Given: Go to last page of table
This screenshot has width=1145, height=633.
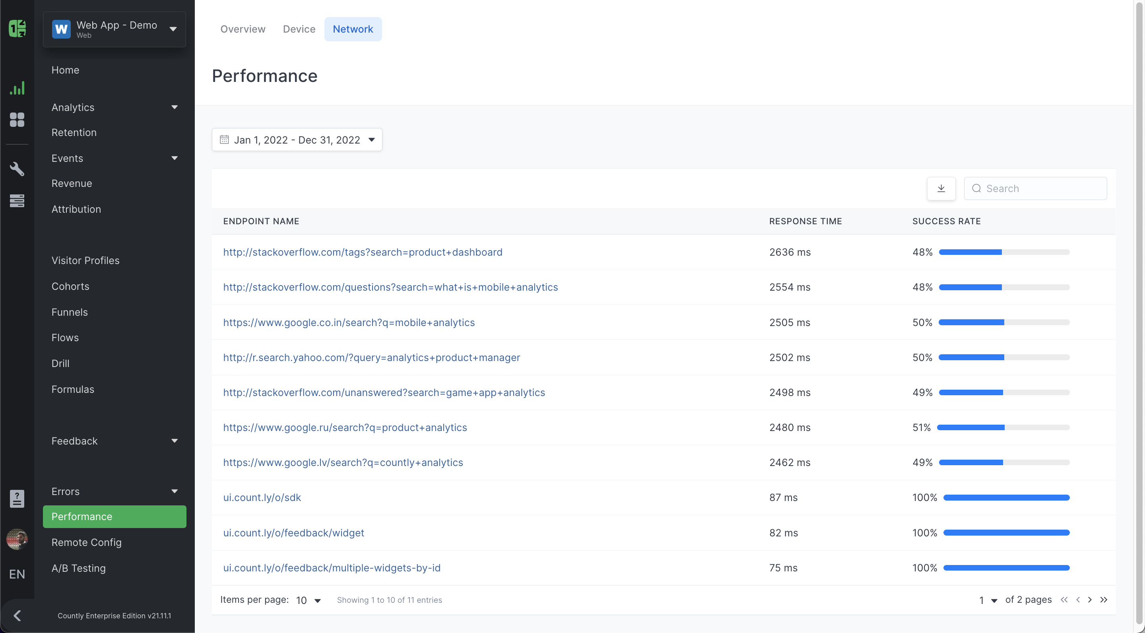Looking at the screenshot, I should pyautogui.click(x=1104, y=600).
